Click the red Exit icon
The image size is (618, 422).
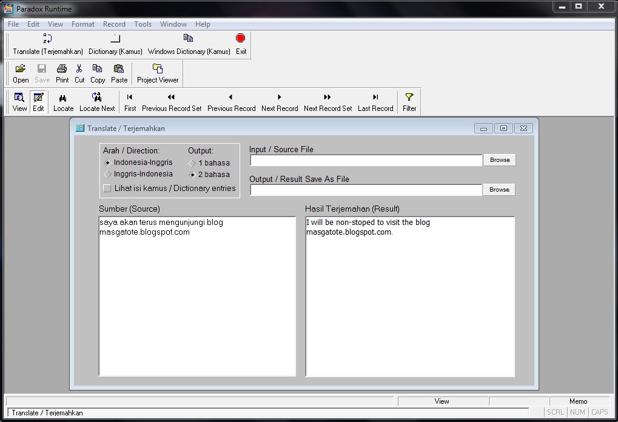coord(240,38)
